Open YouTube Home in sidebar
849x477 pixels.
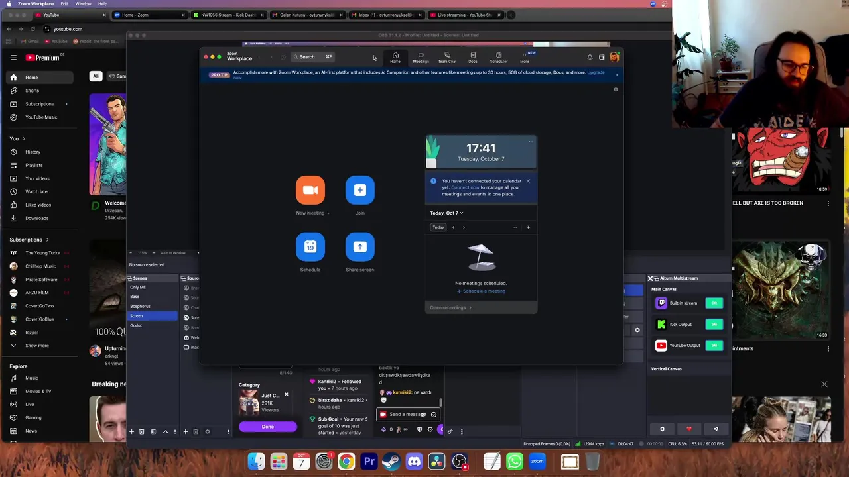(38, 78)
